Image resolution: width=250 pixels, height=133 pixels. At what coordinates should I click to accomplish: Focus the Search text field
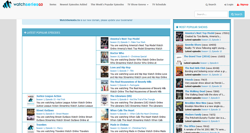[211, 14]
